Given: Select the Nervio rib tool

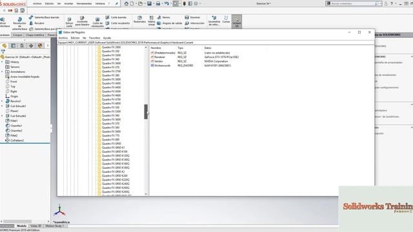Looking at the screenshot, I should point(163,17).
